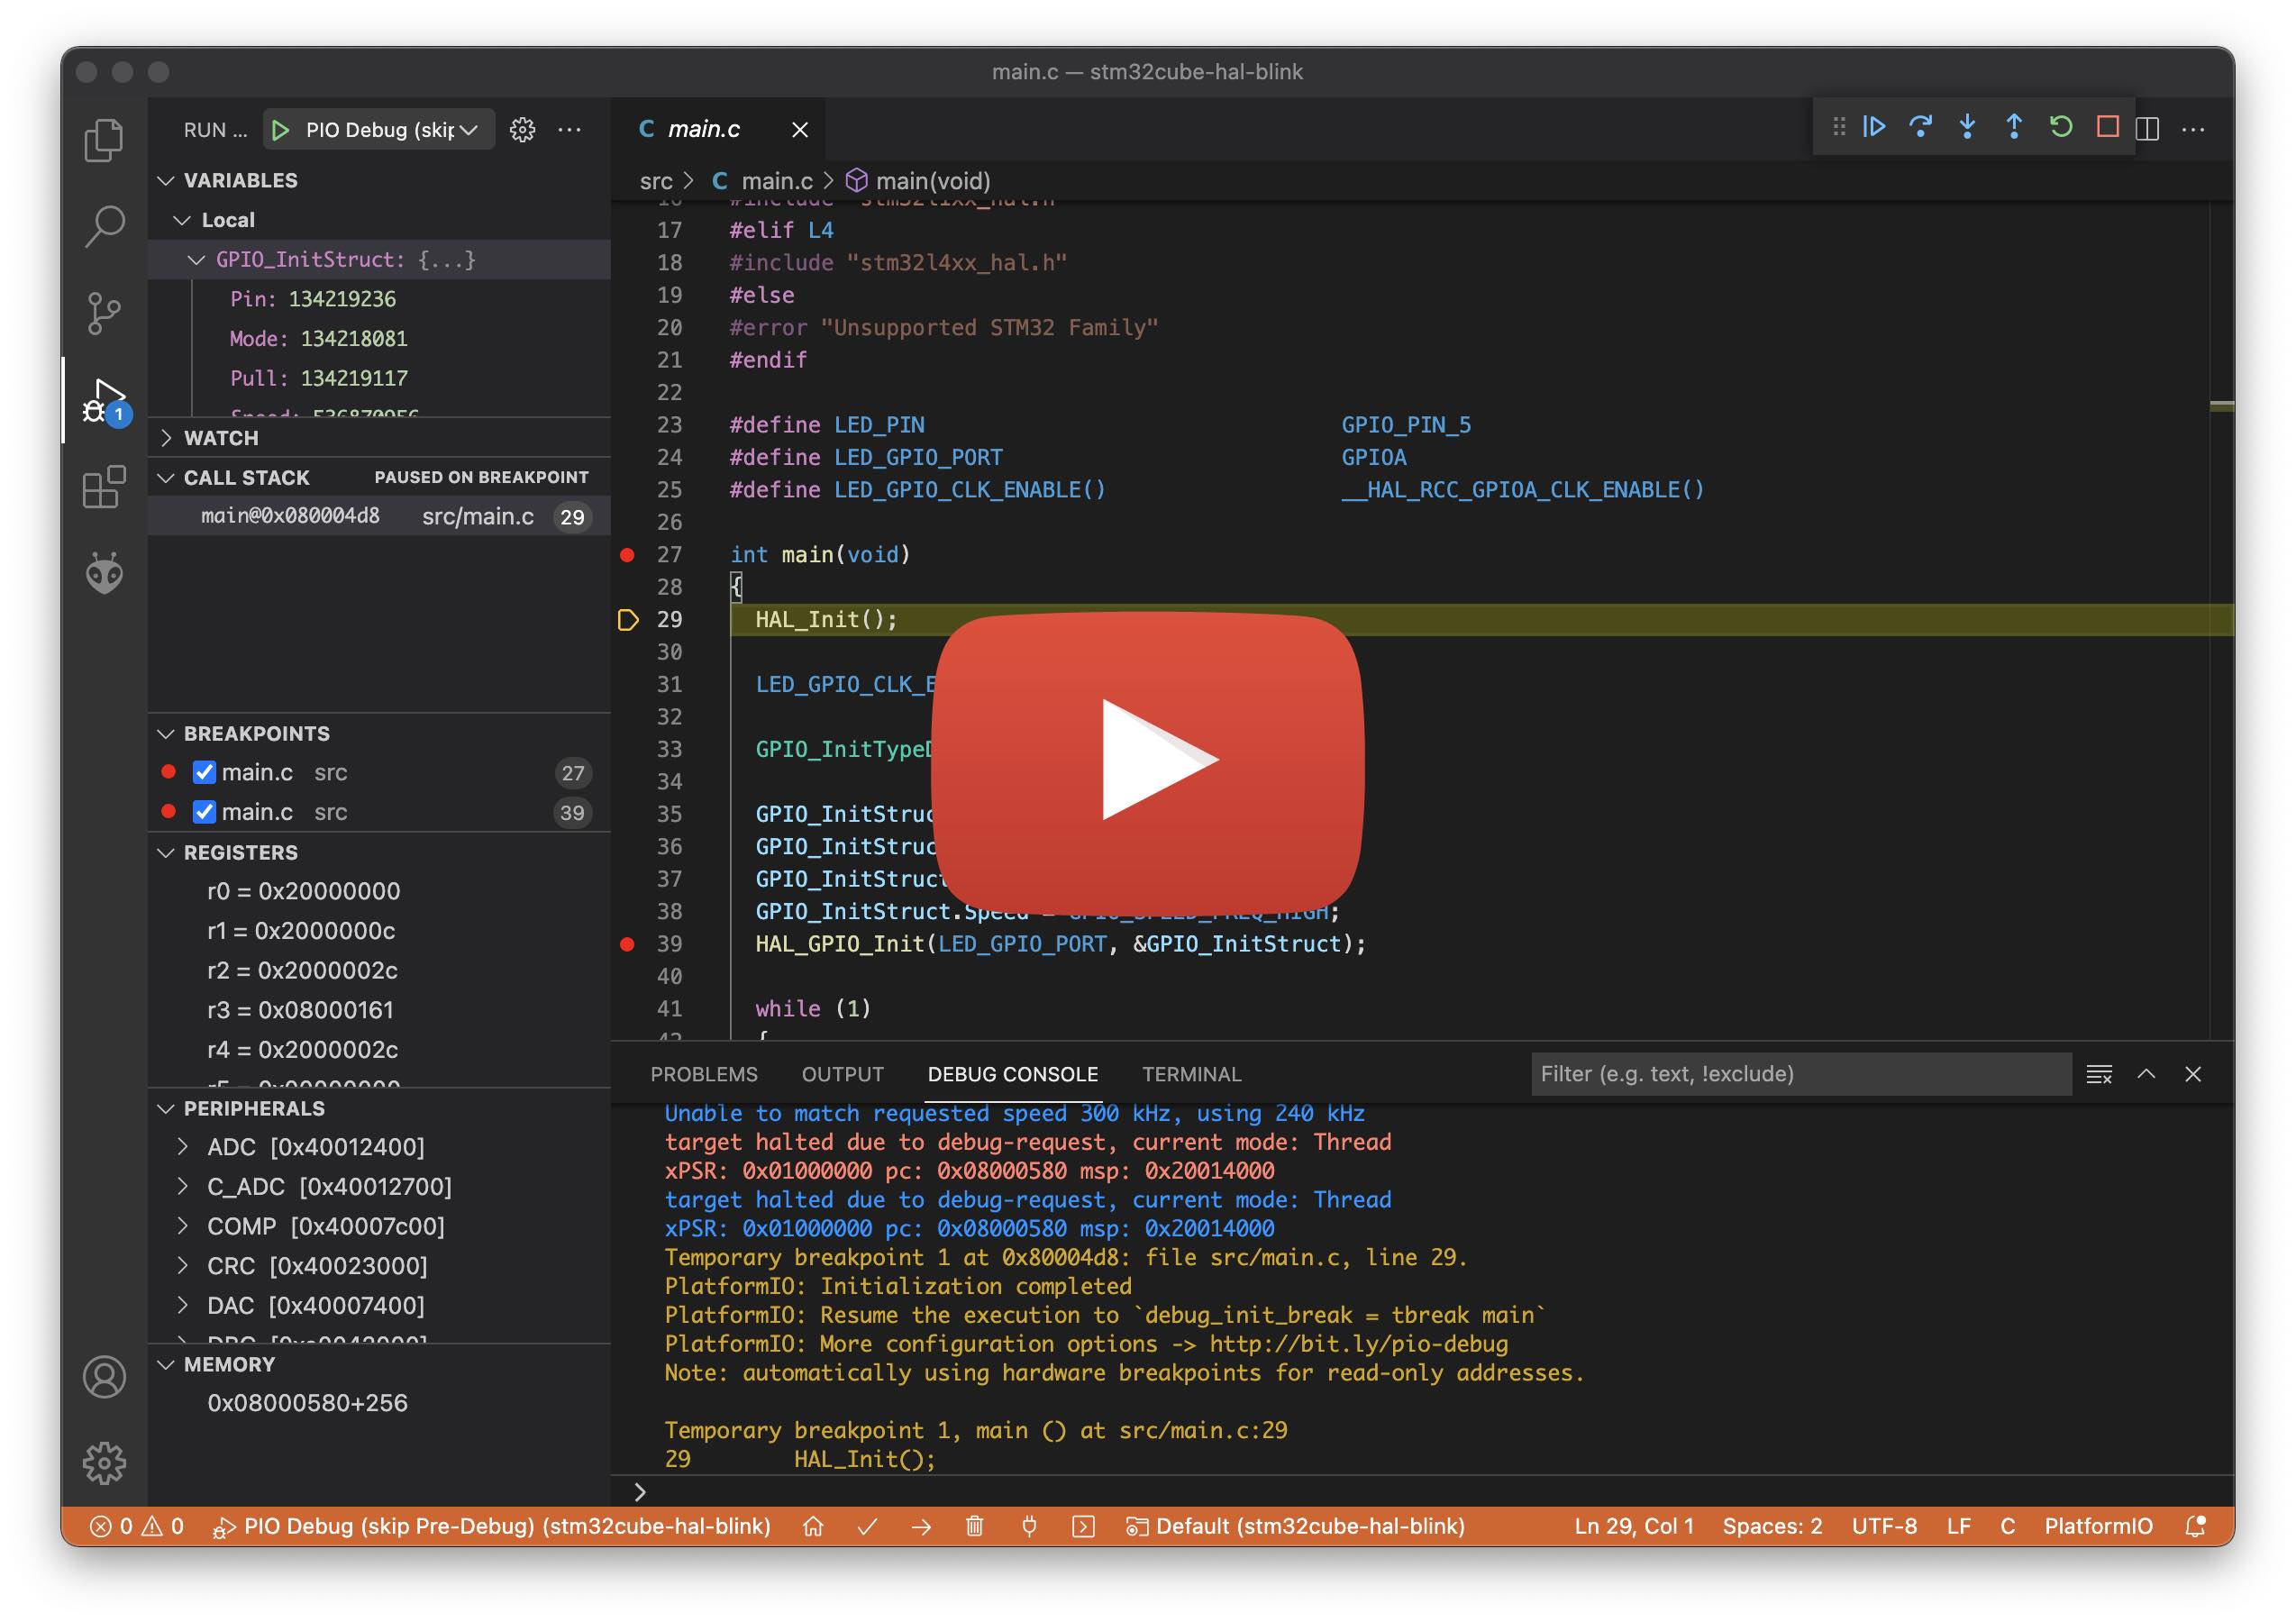Click PIO Debug status bar launch entry
The image size is (2296, 1622).
(491, 1527)
